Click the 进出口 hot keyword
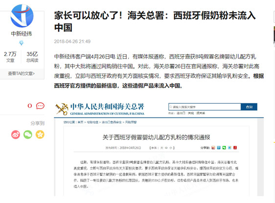The height and width of the screenshot is (203, 275). pos(181,113)
